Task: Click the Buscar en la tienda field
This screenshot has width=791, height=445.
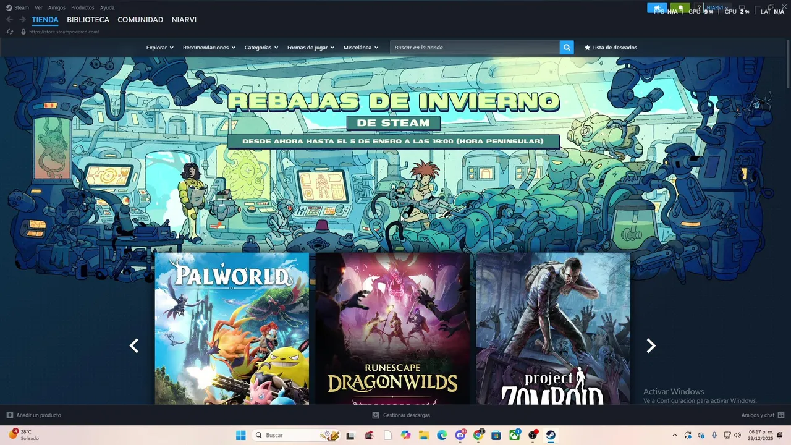Action: (475, 48)
